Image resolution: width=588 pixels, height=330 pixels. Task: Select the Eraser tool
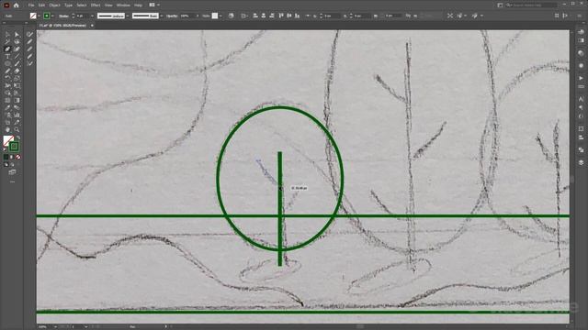pyautogui.click(x=17, y=71)
